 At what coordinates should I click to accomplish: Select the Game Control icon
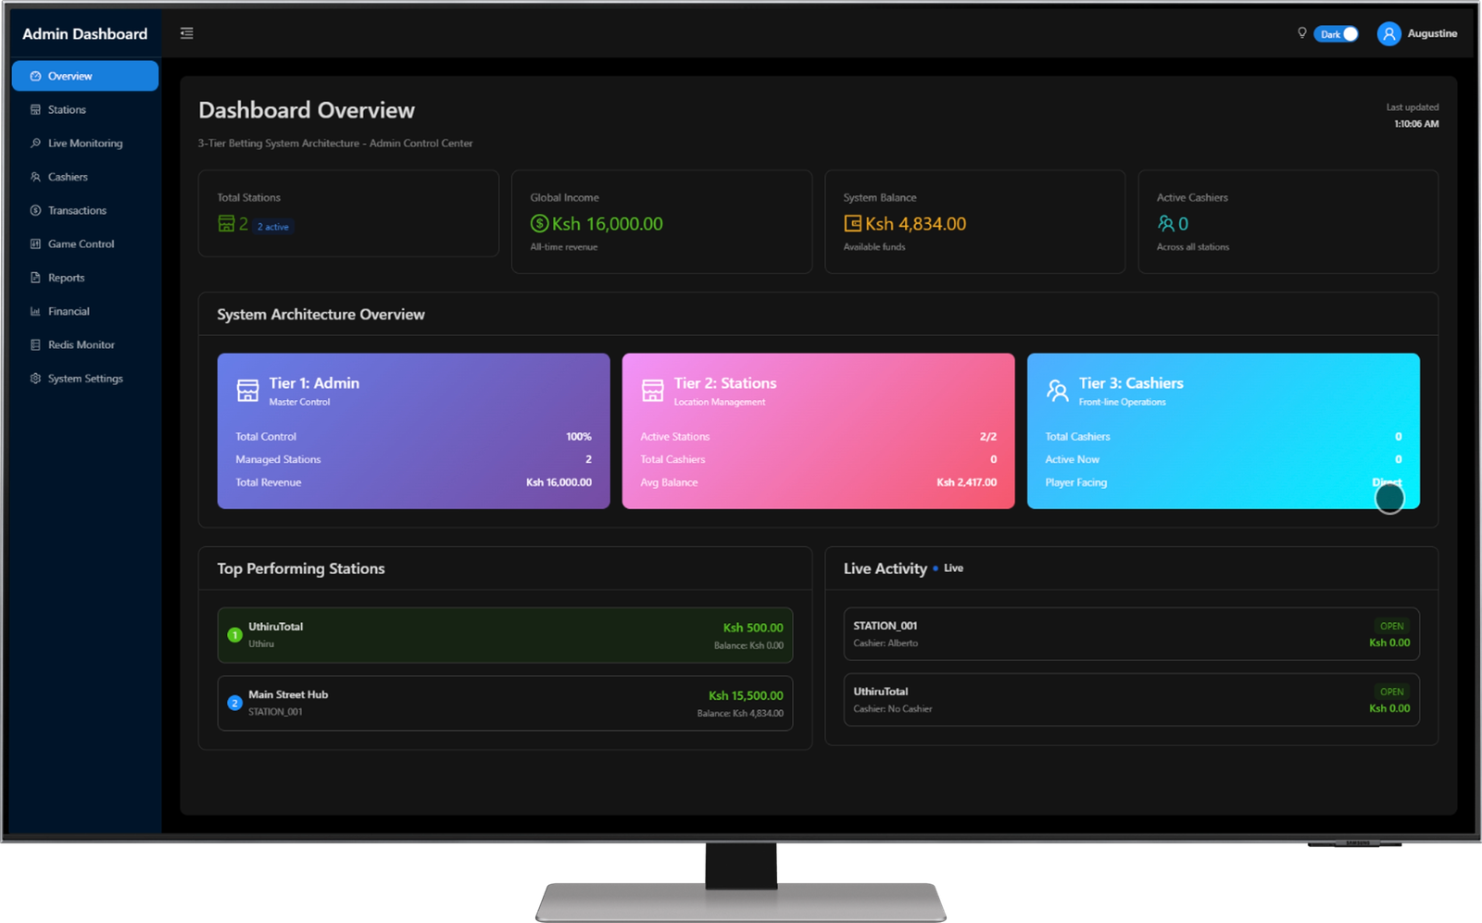point(35,243)
